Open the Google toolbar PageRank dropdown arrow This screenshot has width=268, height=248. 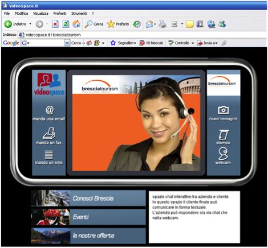click(103, 43)
